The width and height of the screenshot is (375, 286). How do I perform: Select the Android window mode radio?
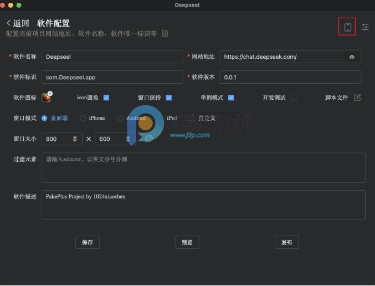120,118
